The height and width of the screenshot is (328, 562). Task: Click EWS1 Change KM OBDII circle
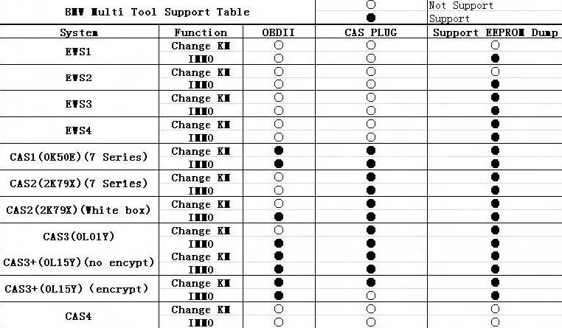[279, 45]
